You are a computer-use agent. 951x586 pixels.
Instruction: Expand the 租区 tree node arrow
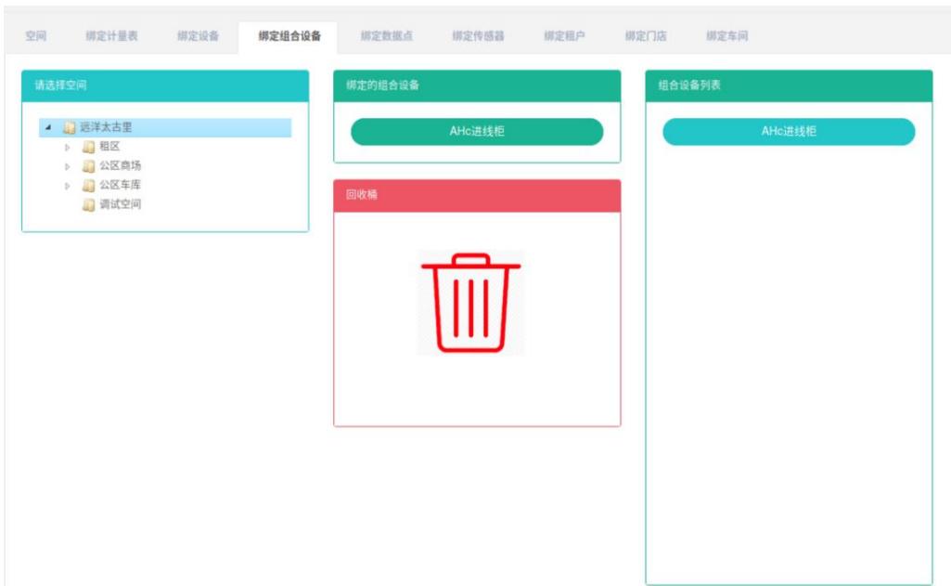(67, 147)
